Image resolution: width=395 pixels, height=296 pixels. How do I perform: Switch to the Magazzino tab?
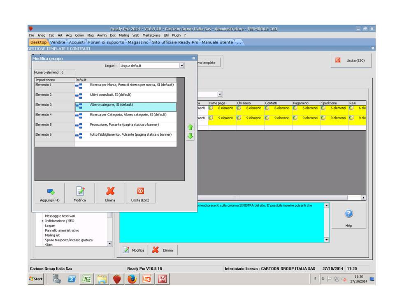pos(138,42)
